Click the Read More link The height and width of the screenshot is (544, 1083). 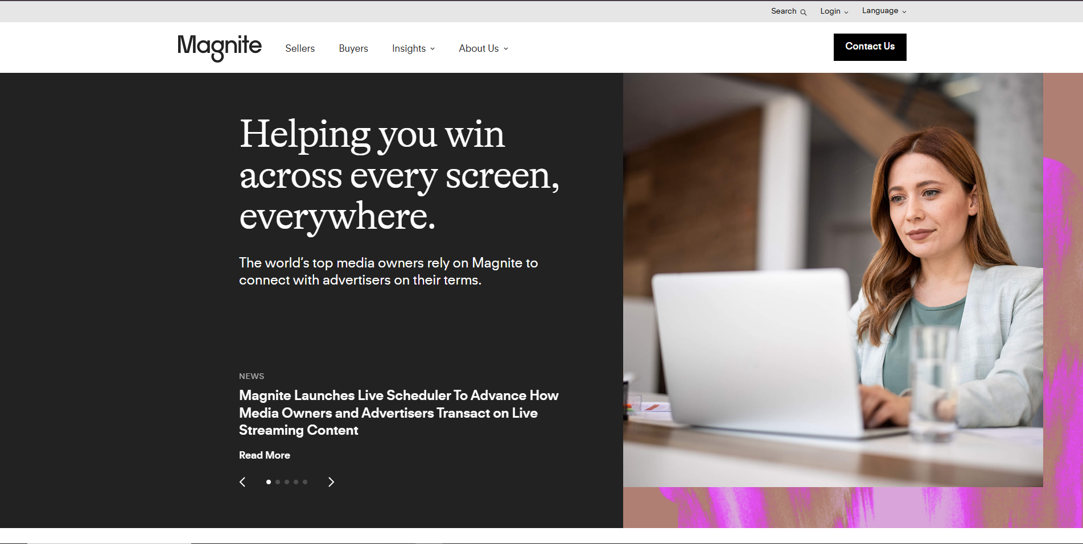click(265, 455)
